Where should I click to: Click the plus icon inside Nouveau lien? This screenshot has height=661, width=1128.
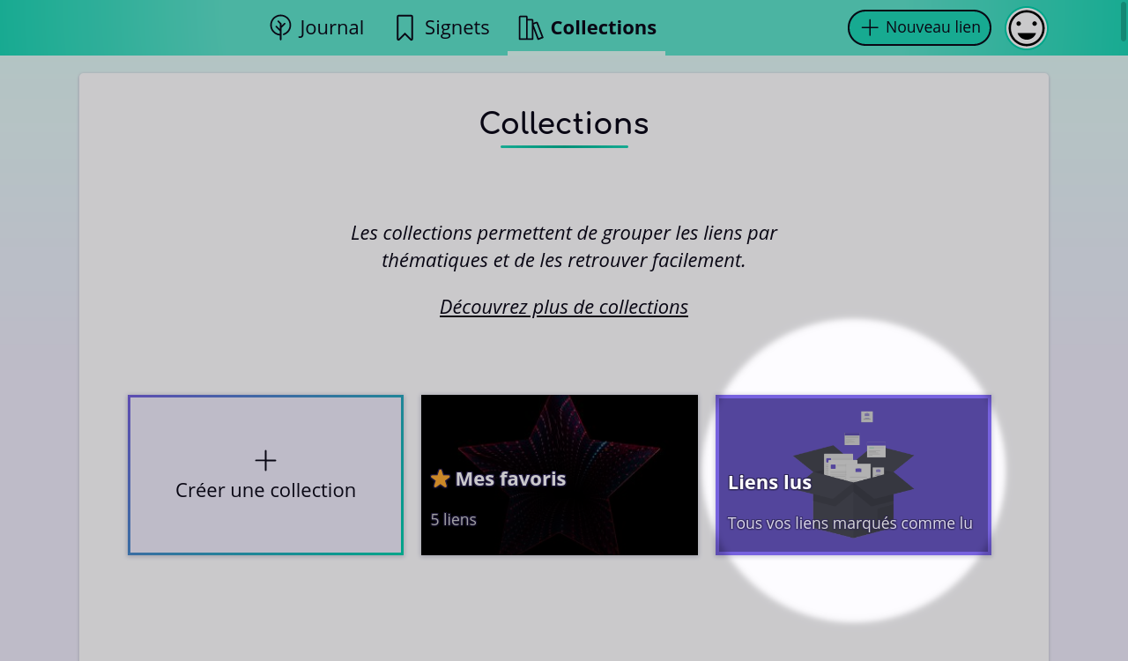pyautogui.click(x=868, y=27)
